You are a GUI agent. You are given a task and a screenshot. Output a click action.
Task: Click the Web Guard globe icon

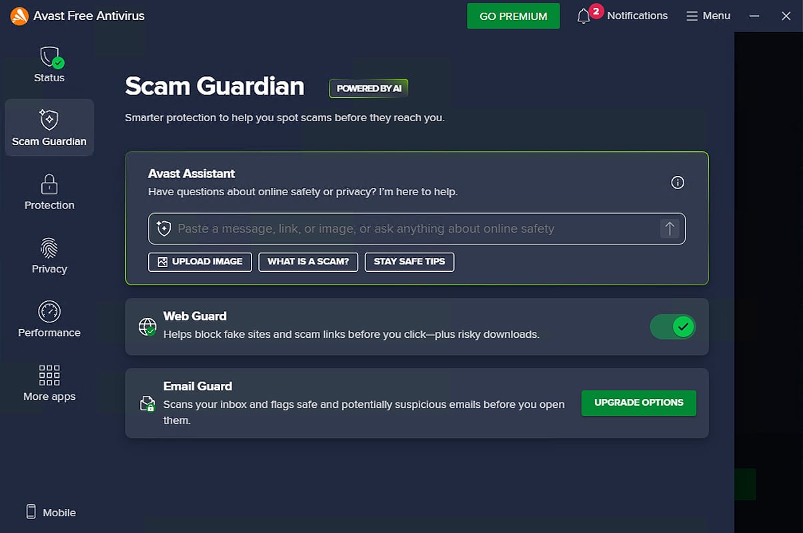pos(147,326)
